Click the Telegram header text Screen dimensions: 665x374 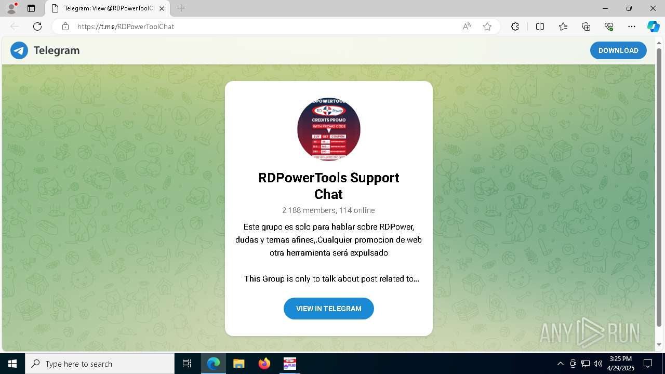tap(57, 50)
